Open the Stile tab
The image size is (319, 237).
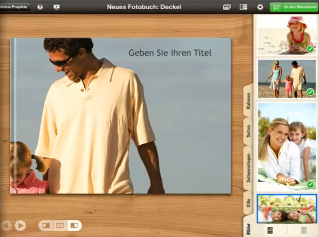coord(248,205)
